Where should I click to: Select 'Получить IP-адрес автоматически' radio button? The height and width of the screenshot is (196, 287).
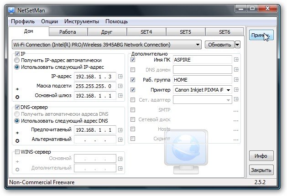tap(17, 60)
